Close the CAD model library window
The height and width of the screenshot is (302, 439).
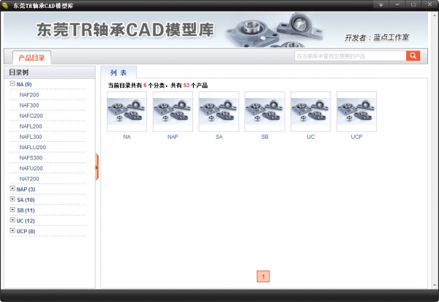pyautogui.click(x=429, y=4)
